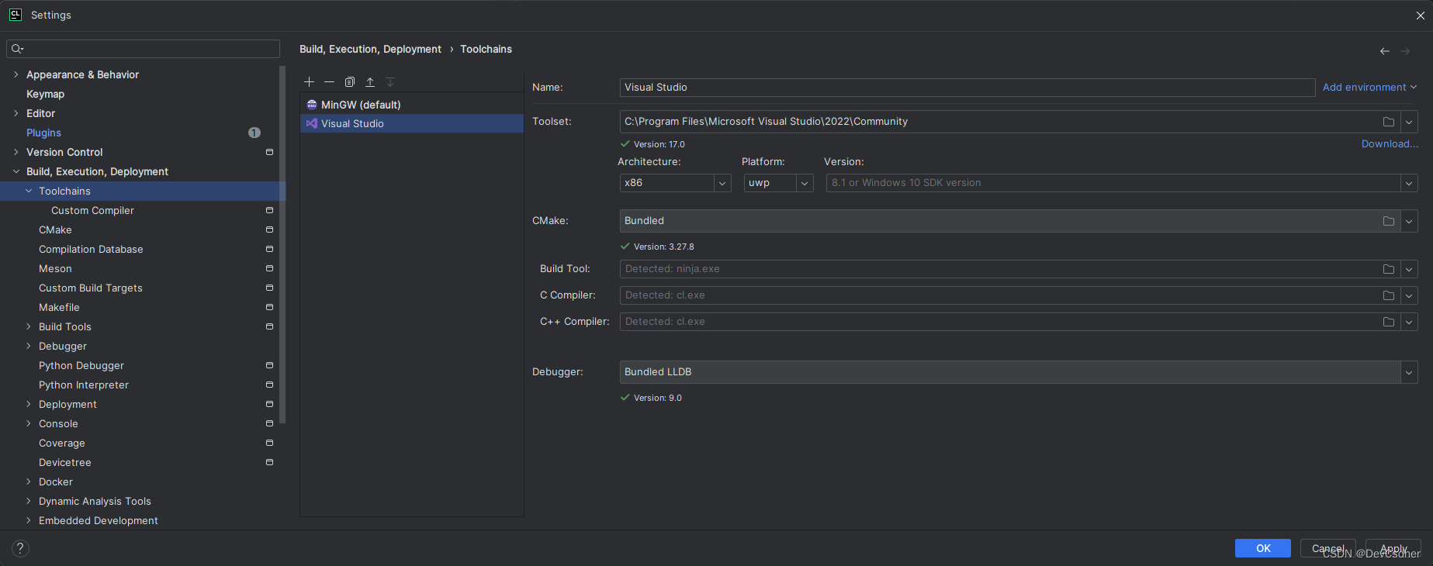Expand Appearance & Behavior section
1433x566 pixels.
(x=16, y=74)
